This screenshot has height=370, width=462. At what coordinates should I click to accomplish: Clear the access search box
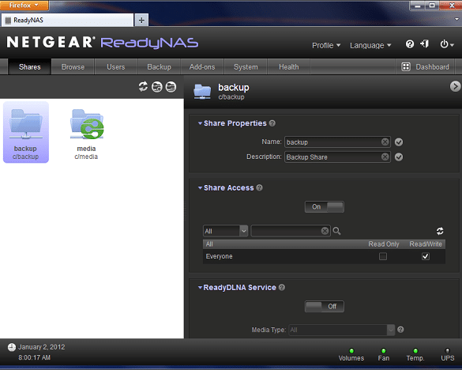325,231
